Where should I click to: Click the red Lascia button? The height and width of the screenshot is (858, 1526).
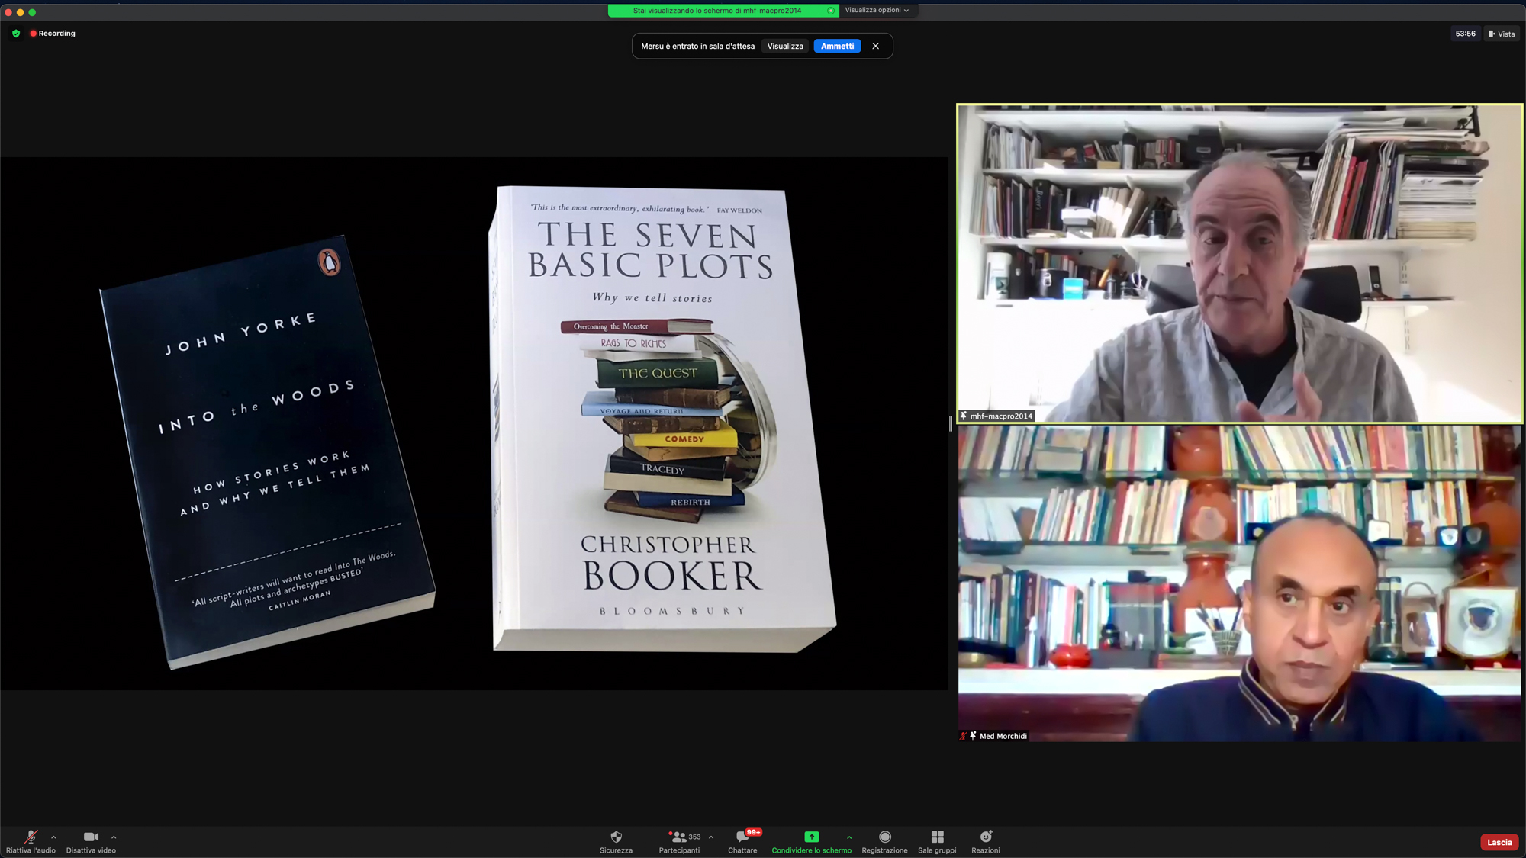(1499, 842)
